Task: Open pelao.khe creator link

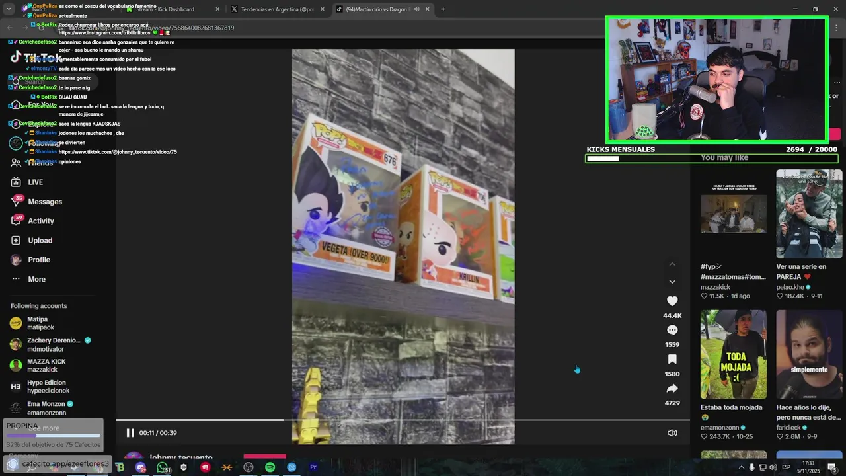Action: pyautogui.click(x=793, y=287)
